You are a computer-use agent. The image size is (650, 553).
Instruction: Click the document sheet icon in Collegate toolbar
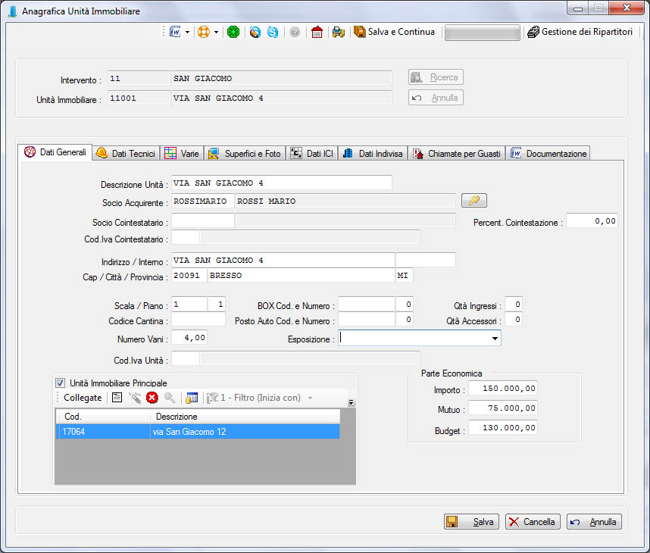(x=117, y=398)
